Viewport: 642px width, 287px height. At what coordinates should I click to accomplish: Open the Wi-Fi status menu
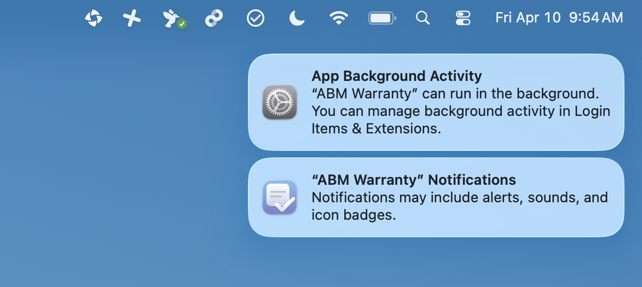pos(339,18)
